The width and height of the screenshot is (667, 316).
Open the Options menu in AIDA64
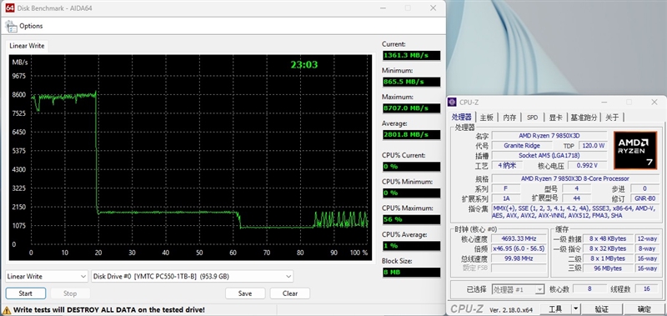click(x=31, y=26)
